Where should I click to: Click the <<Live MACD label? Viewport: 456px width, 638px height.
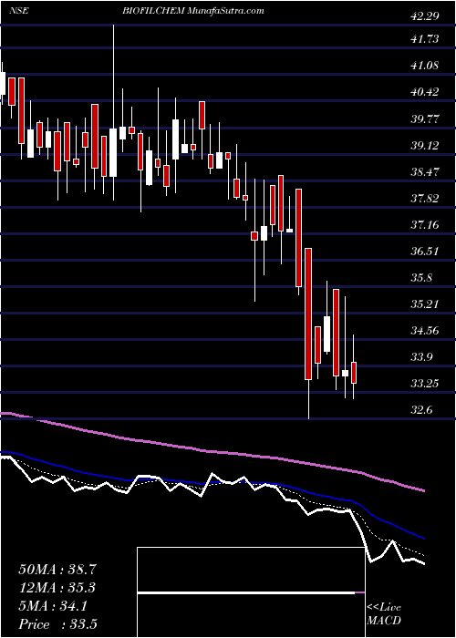[384, 614]
